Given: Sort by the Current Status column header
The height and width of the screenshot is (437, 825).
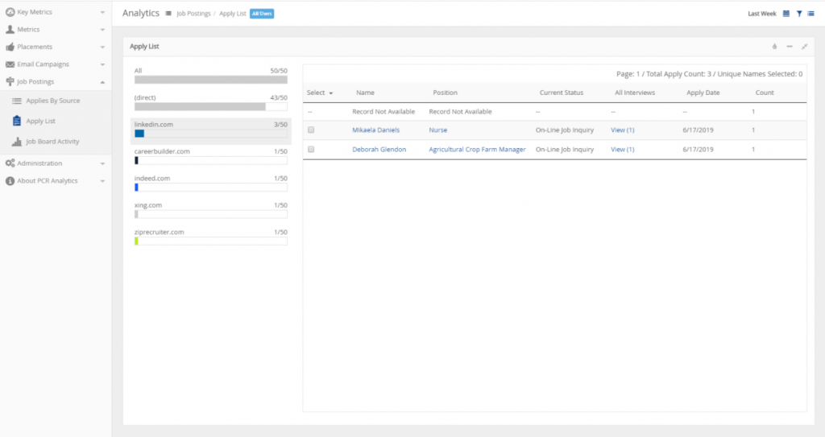Looking at the screenshot, I should point(562,93).
